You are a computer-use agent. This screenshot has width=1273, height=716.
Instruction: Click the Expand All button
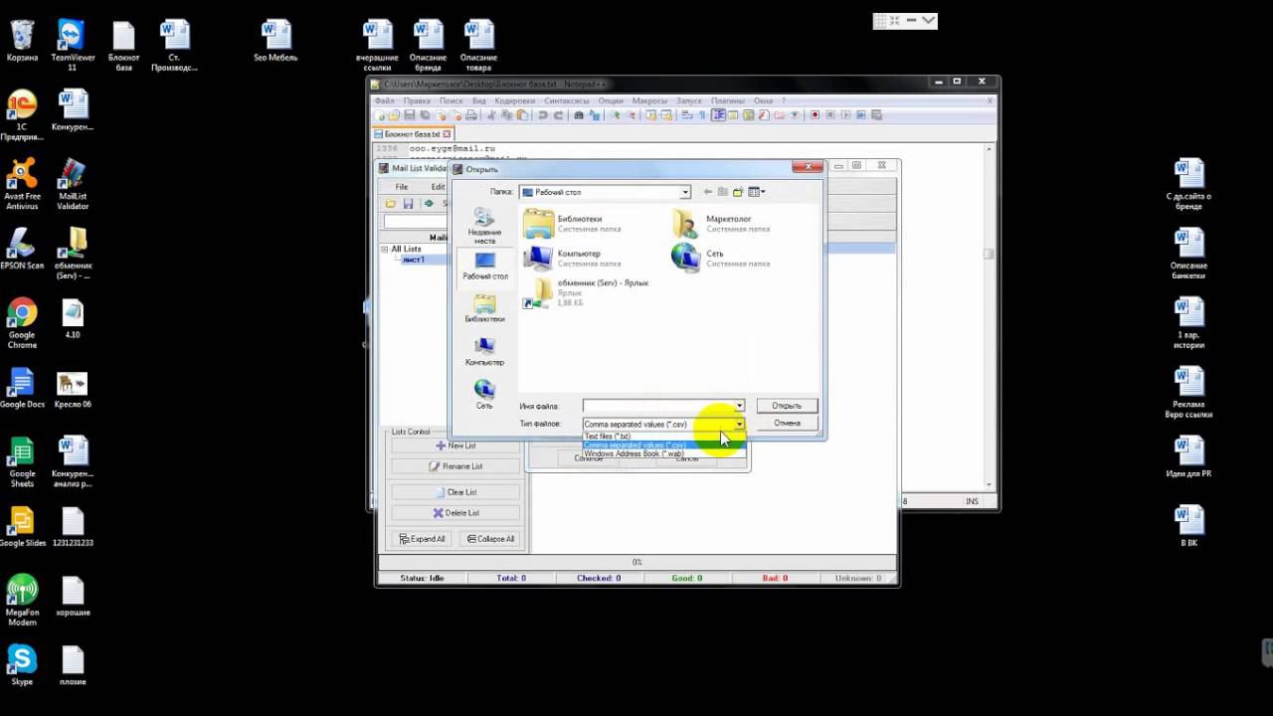coord(422,539)
